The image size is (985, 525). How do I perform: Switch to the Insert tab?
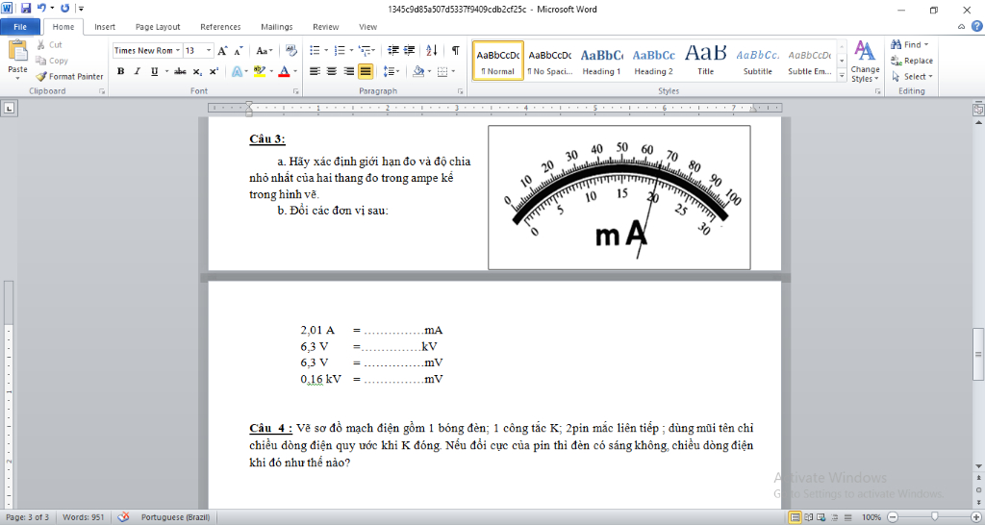(105, 27)
